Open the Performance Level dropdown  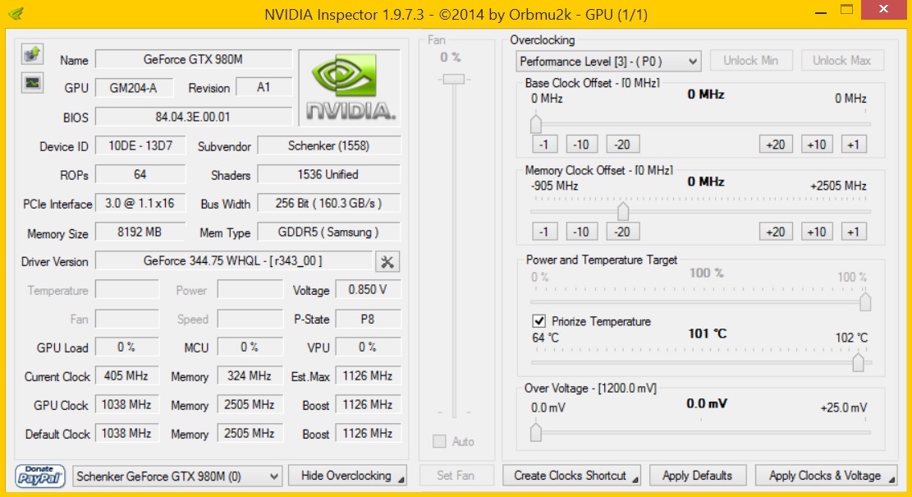point(606,61)
